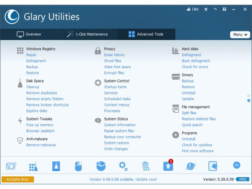Screen dimensions: 252x189
Task: Click the undo arrow icon in title bar
Action: point(215,9)
